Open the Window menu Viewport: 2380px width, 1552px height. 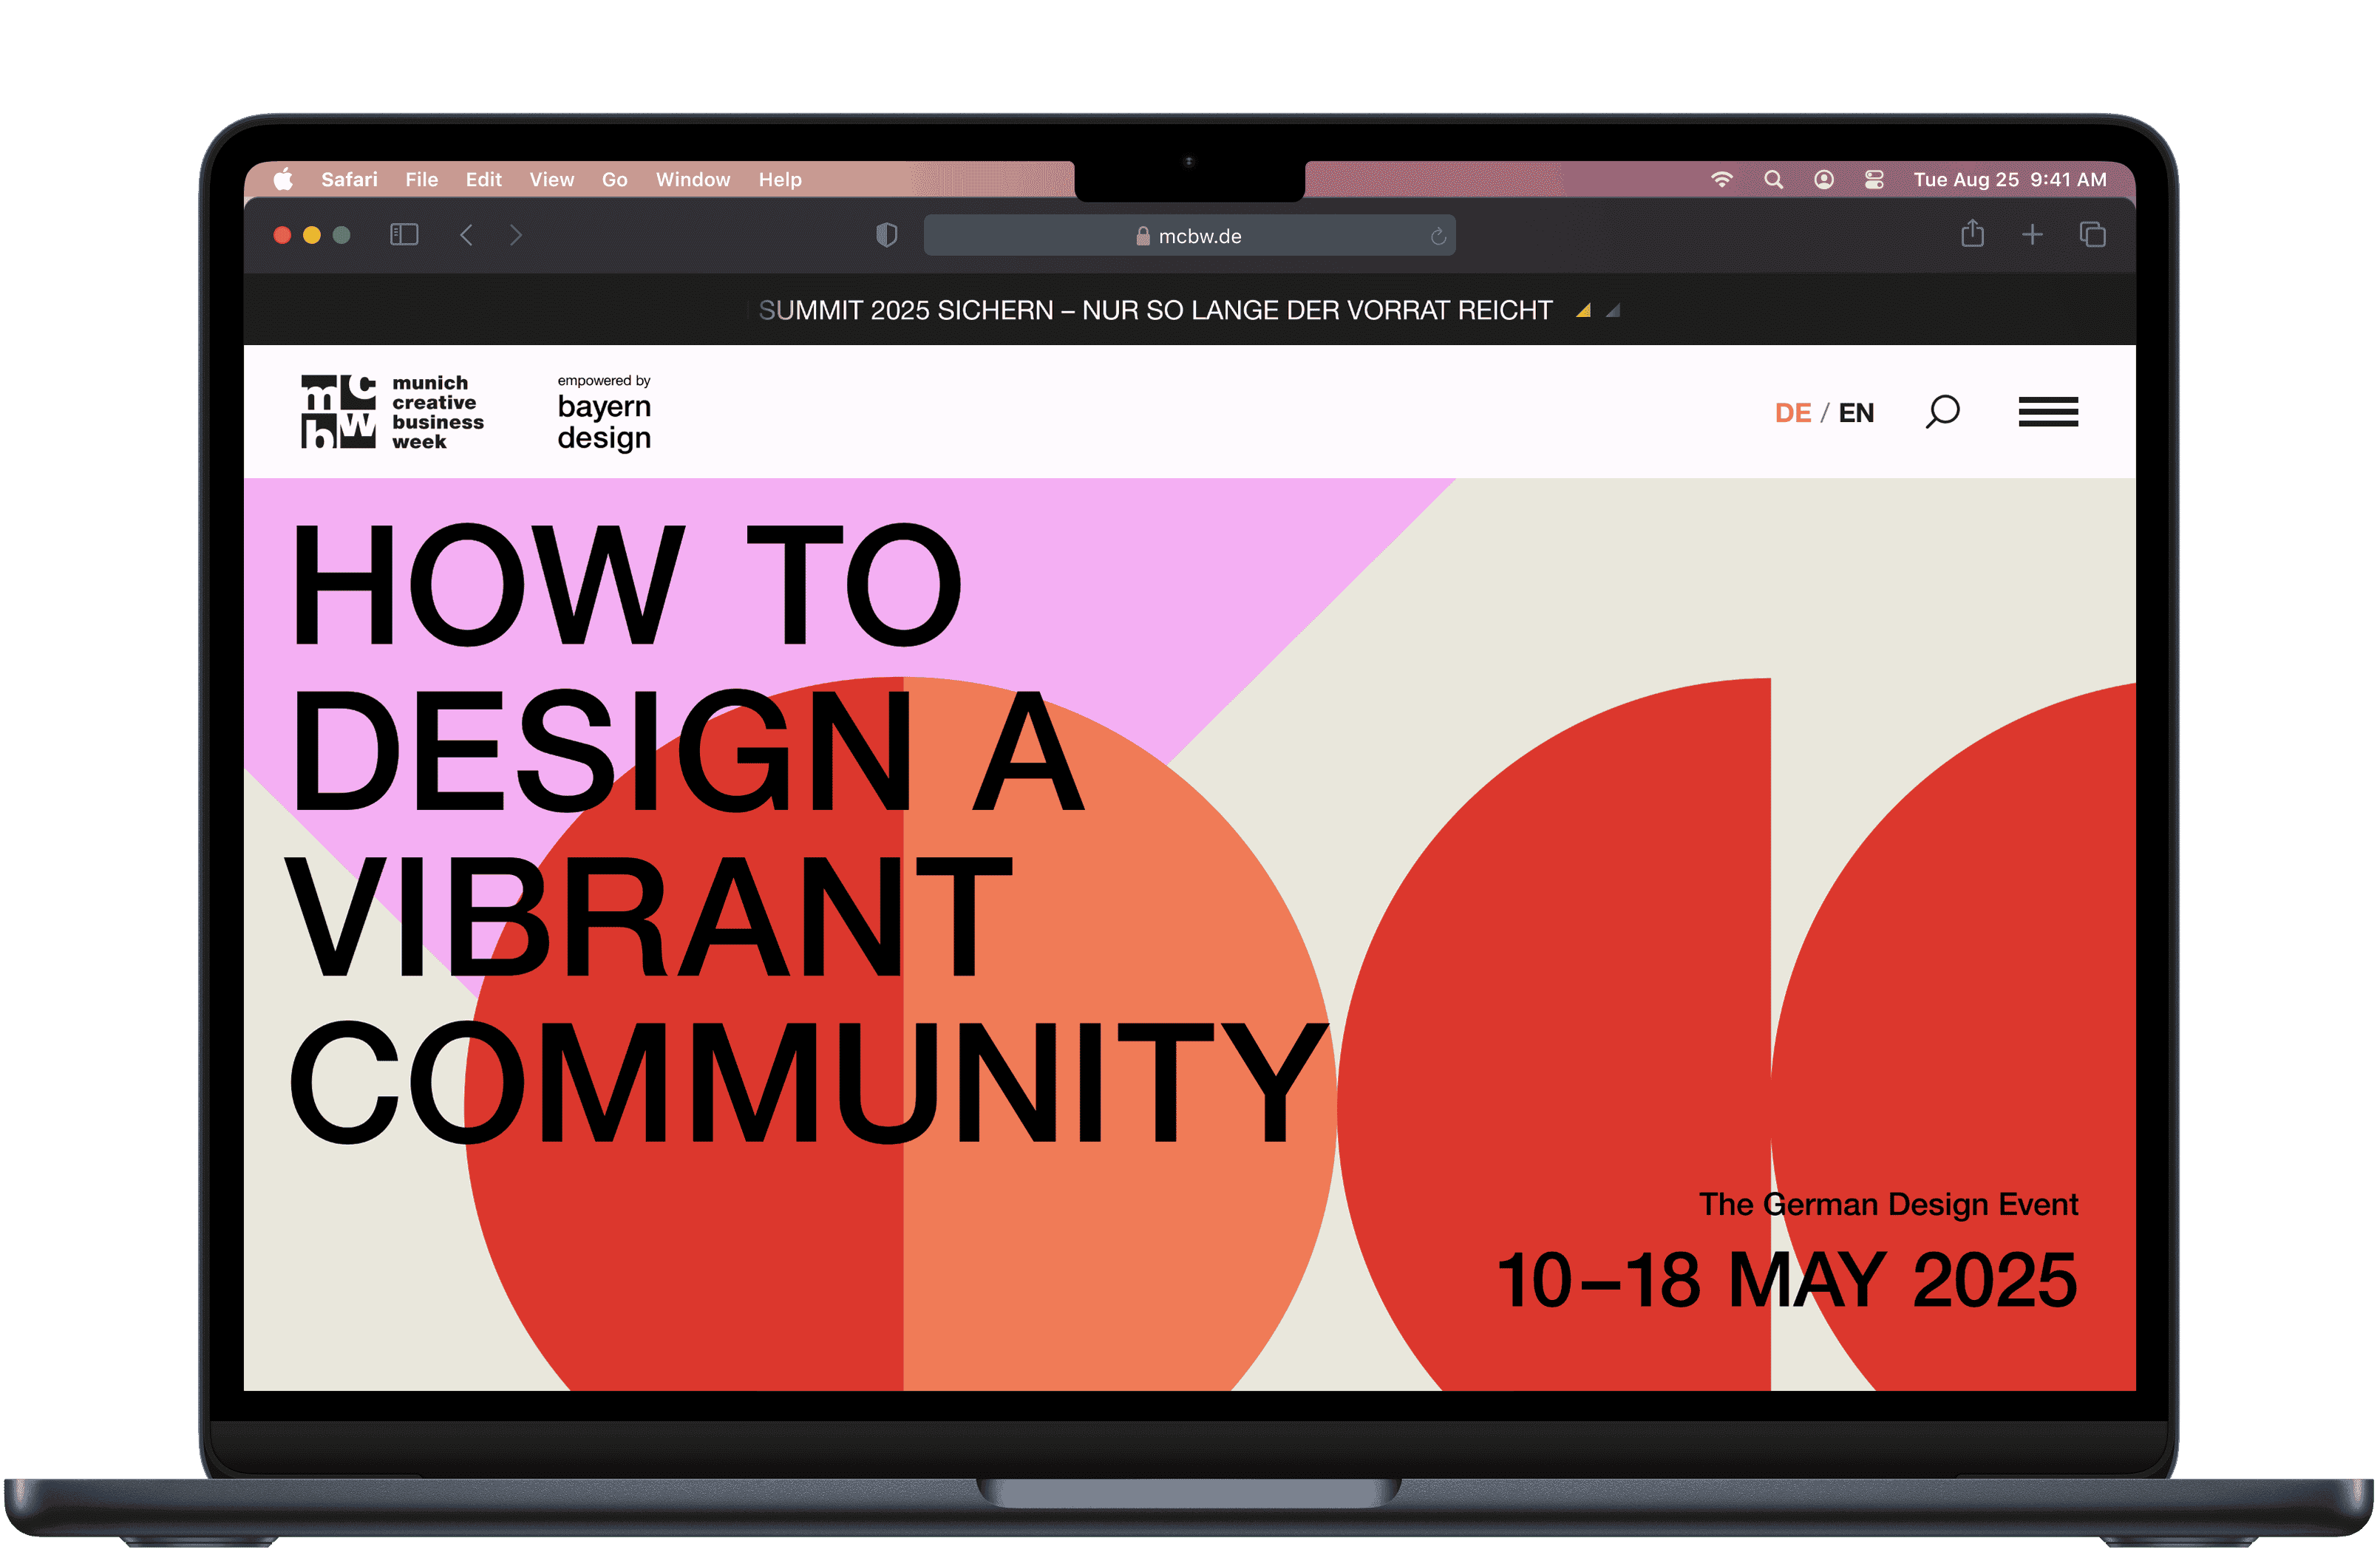pos(693,179)
